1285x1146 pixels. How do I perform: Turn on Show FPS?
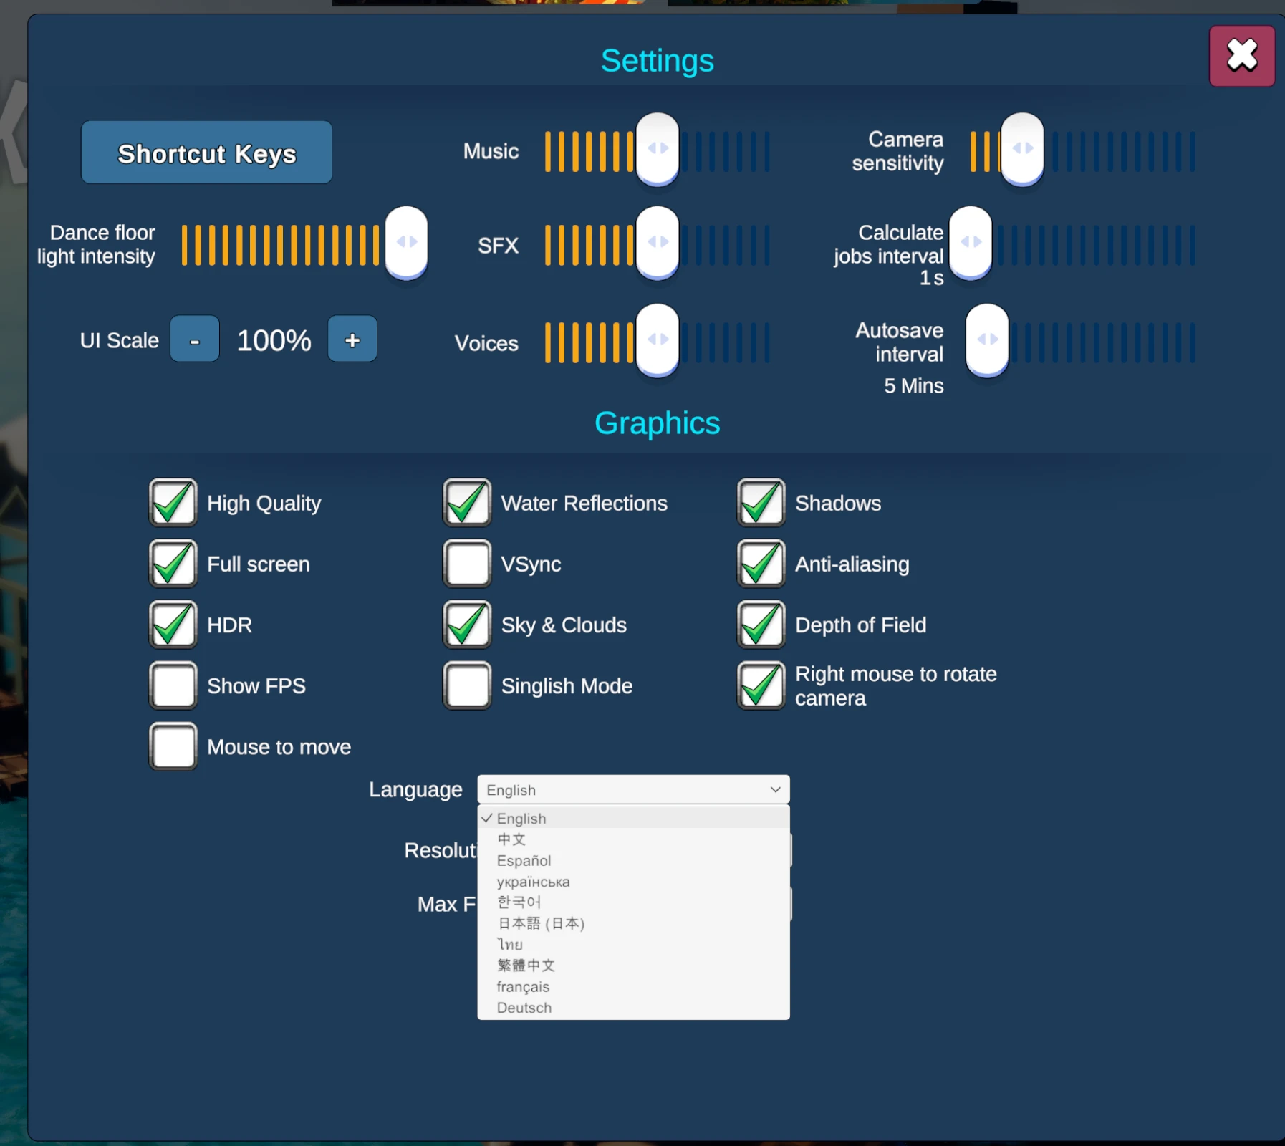pyautogui.click(x=173, y=685)
